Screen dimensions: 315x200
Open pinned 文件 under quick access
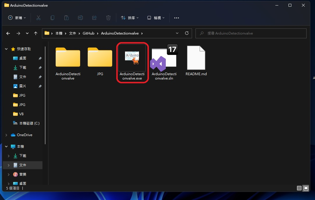click(23, 77)
